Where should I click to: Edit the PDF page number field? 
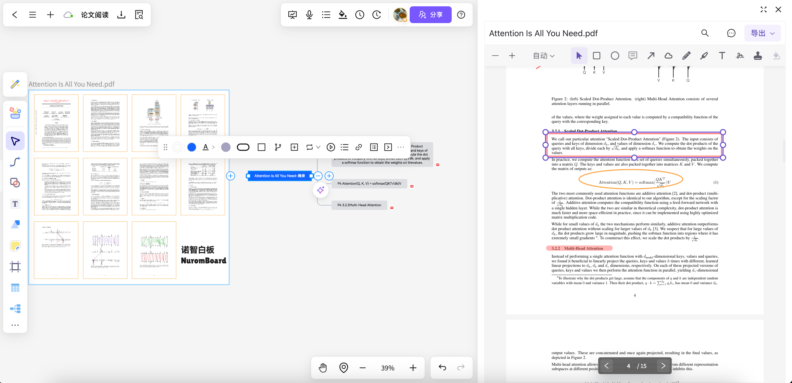(628, 366)
